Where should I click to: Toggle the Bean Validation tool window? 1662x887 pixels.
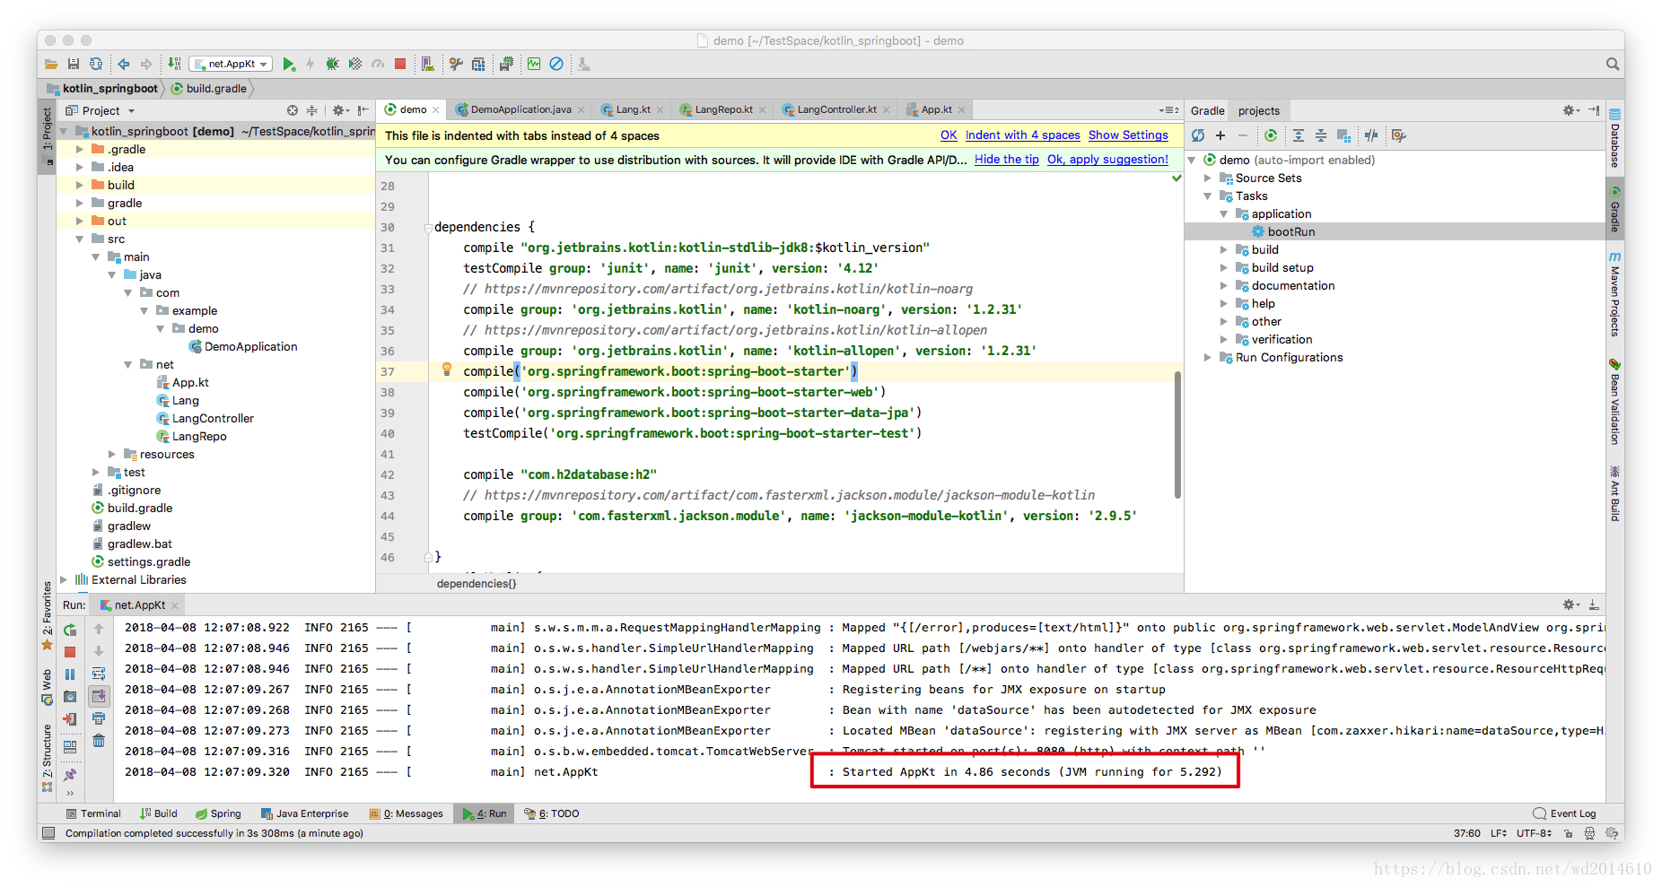coord(1614,403)
